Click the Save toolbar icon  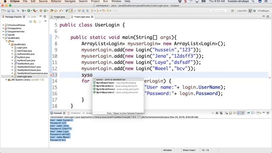[x=8, y=11]
